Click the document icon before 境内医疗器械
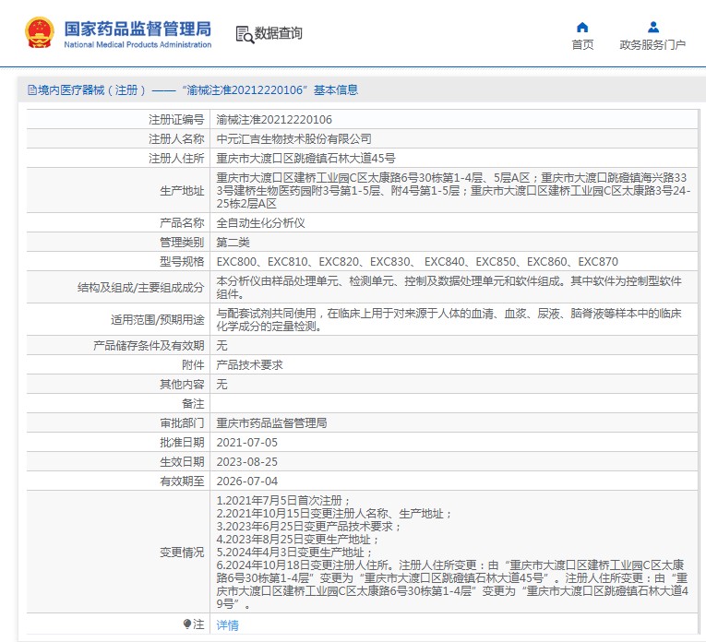Screen dimensions: 706x642 31,90
